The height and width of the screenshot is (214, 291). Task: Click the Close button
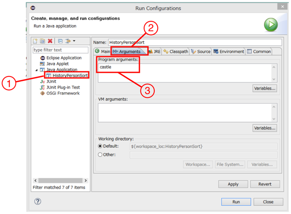point(268,202)
